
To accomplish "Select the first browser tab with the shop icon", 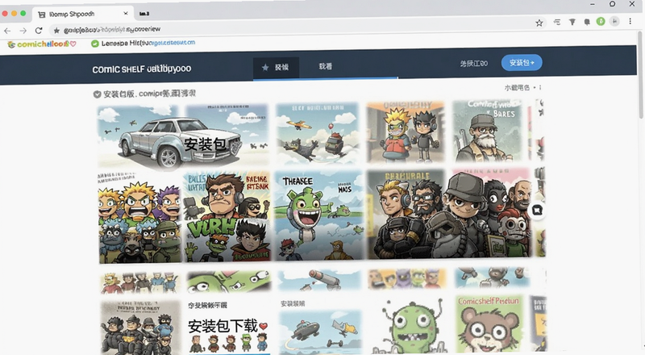I will [x=82, y=14].
